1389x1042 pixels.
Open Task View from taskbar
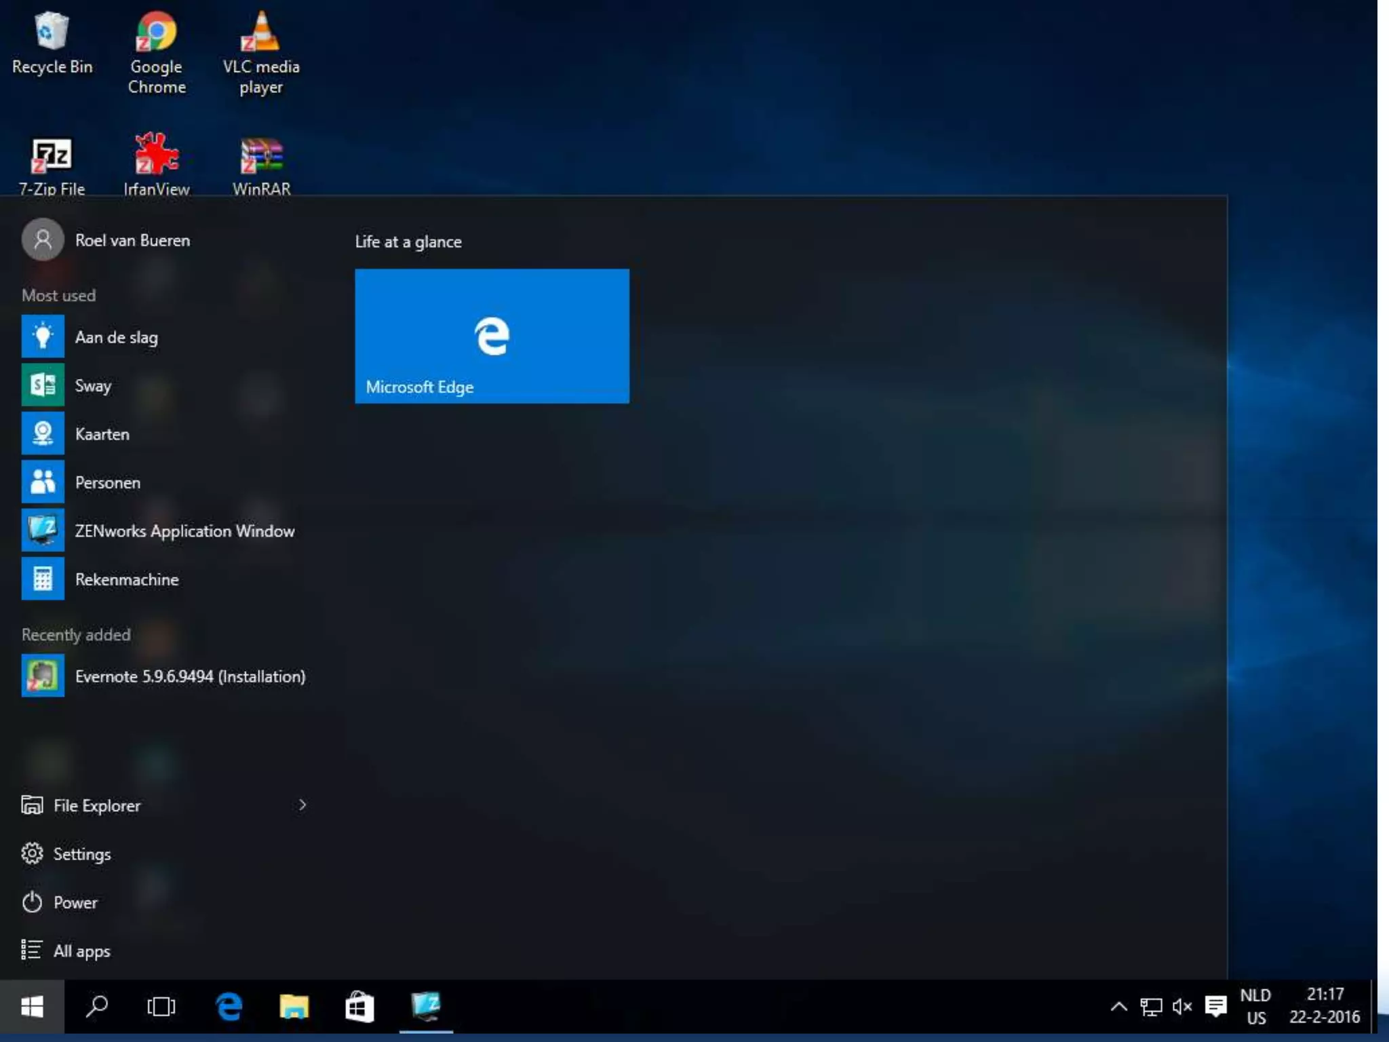coord(161,1007)
